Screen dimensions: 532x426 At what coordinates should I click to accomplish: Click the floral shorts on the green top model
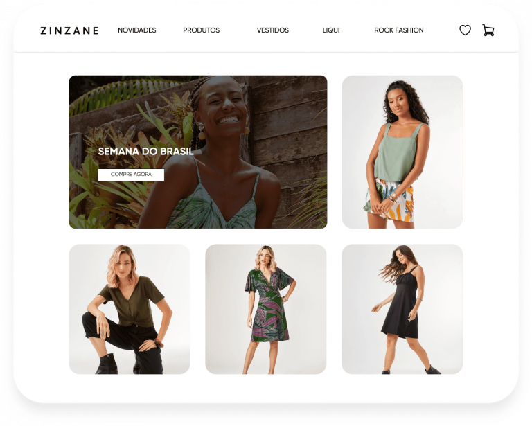390,200
